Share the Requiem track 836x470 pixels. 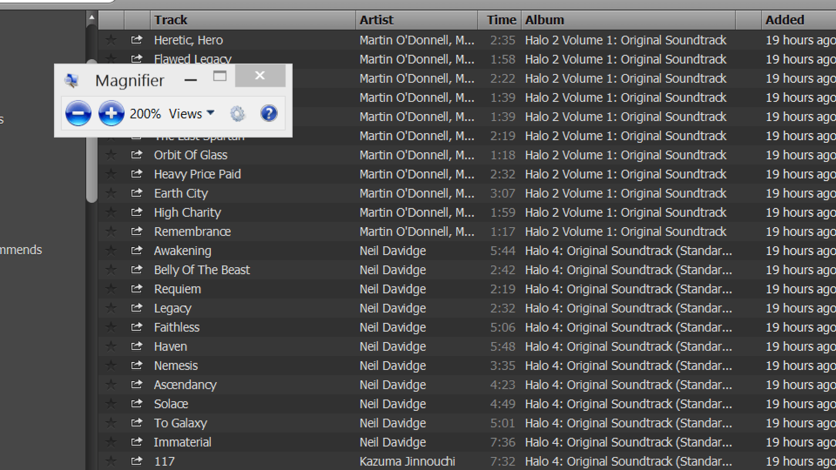(x=137, y=289)
